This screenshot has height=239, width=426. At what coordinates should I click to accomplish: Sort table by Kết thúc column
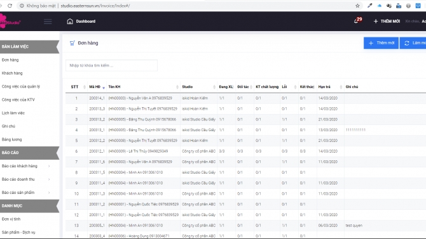pos(307,87)
